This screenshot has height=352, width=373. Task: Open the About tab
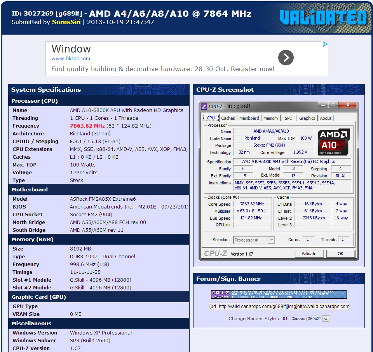coord(326,118)
